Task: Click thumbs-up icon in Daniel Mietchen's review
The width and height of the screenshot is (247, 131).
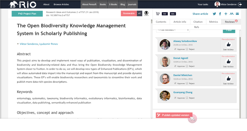Action: (x=228, y=78)
